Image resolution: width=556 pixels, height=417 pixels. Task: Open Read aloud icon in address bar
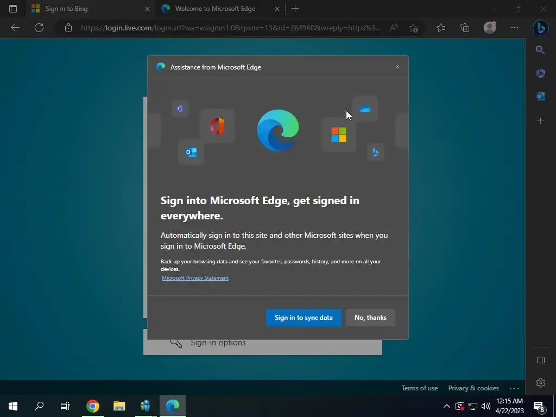click(394, 28)
